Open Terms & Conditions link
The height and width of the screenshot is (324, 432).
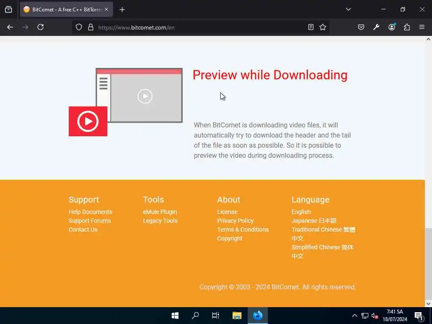[243, 229]
